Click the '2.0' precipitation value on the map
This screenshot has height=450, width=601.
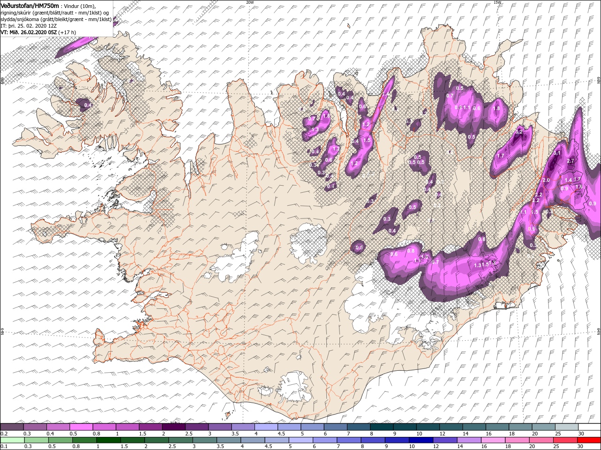pyautogui.click(x=546, y=180)
